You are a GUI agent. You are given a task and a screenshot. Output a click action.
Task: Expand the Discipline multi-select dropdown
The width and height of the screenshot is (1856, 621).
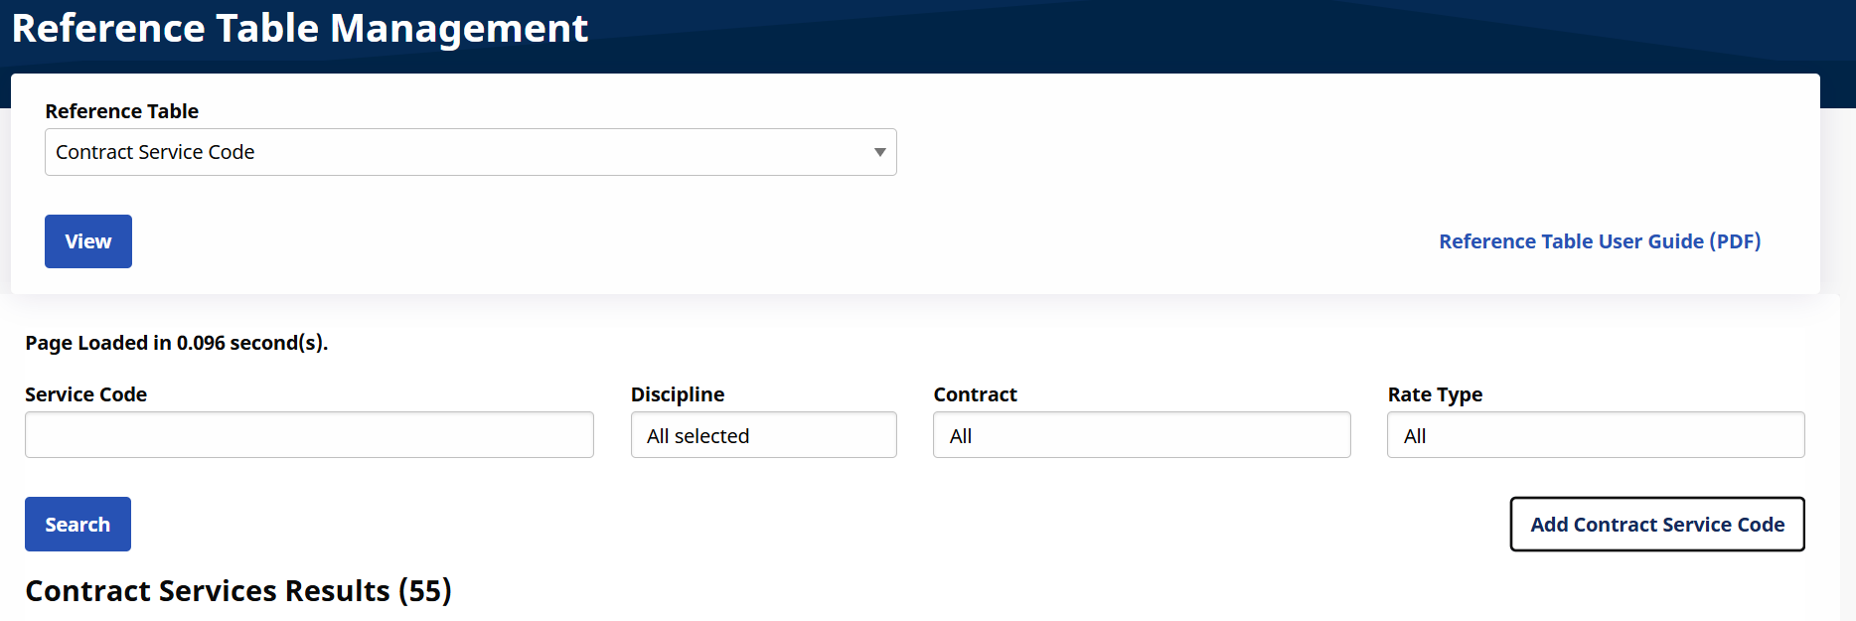click(763, 435)
